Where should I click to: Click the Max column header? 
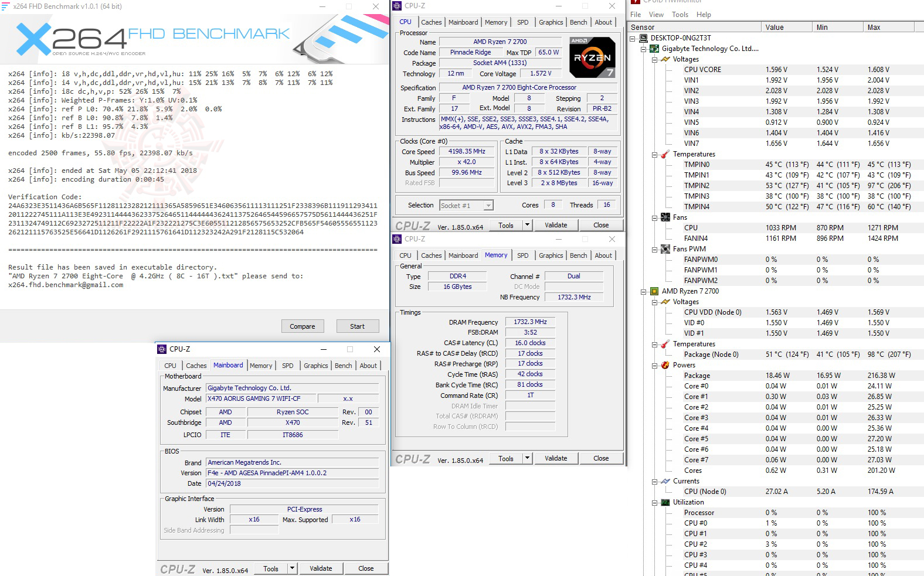[x=888, y=27]
